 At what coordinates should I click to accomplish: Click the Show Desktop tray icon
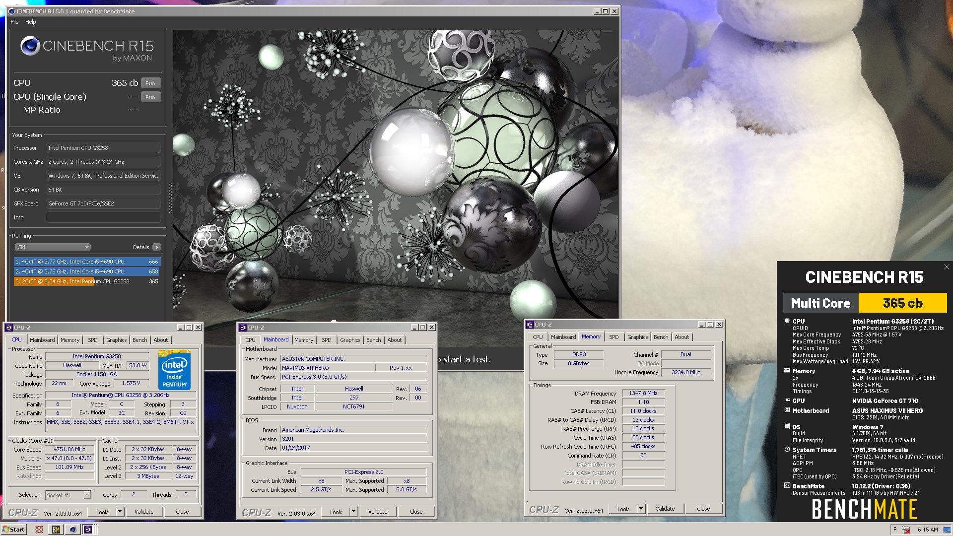tap(947, 530)
